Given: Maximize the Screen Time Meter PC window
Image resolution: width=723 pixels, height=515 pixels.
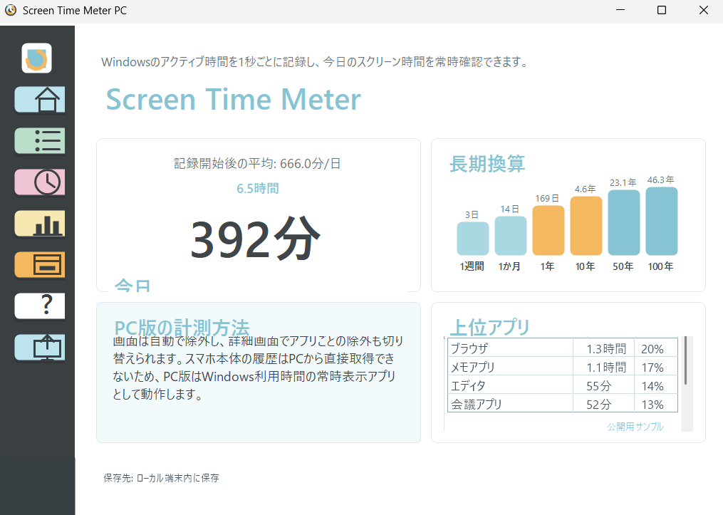Looking at the screenshot, I should tap(662, 10).
